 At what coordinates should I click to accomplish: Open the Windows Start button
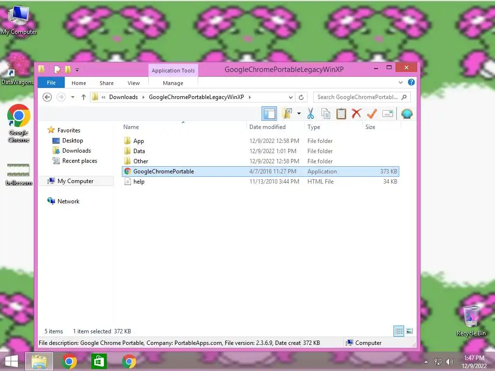coord(12,361)
